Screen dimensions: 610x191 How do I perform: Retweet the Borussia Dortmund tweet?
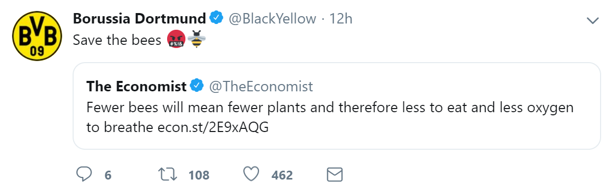point(169,175)
